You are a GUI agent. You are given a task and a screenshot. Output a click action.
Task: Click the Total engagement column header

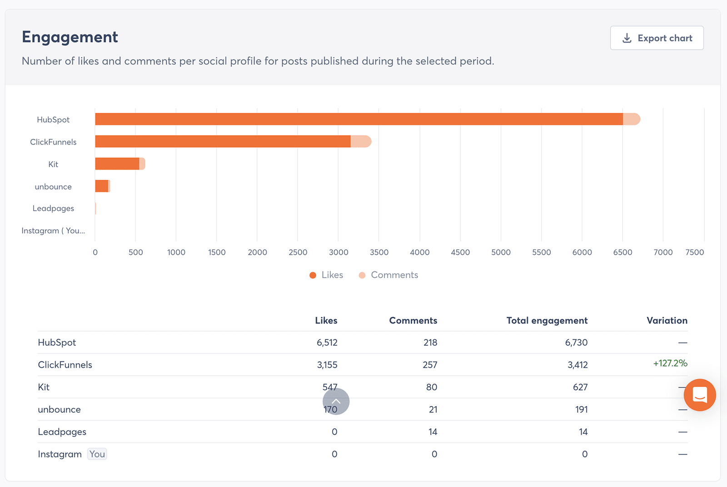547,321
